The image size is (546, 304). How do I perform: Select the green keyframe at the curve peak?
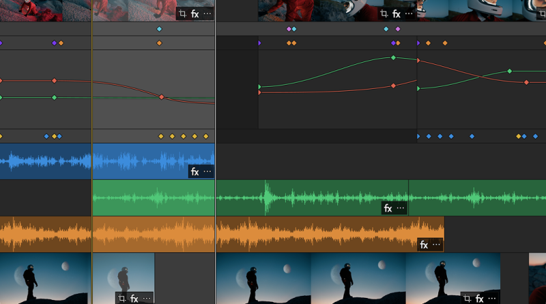point(393,58)
